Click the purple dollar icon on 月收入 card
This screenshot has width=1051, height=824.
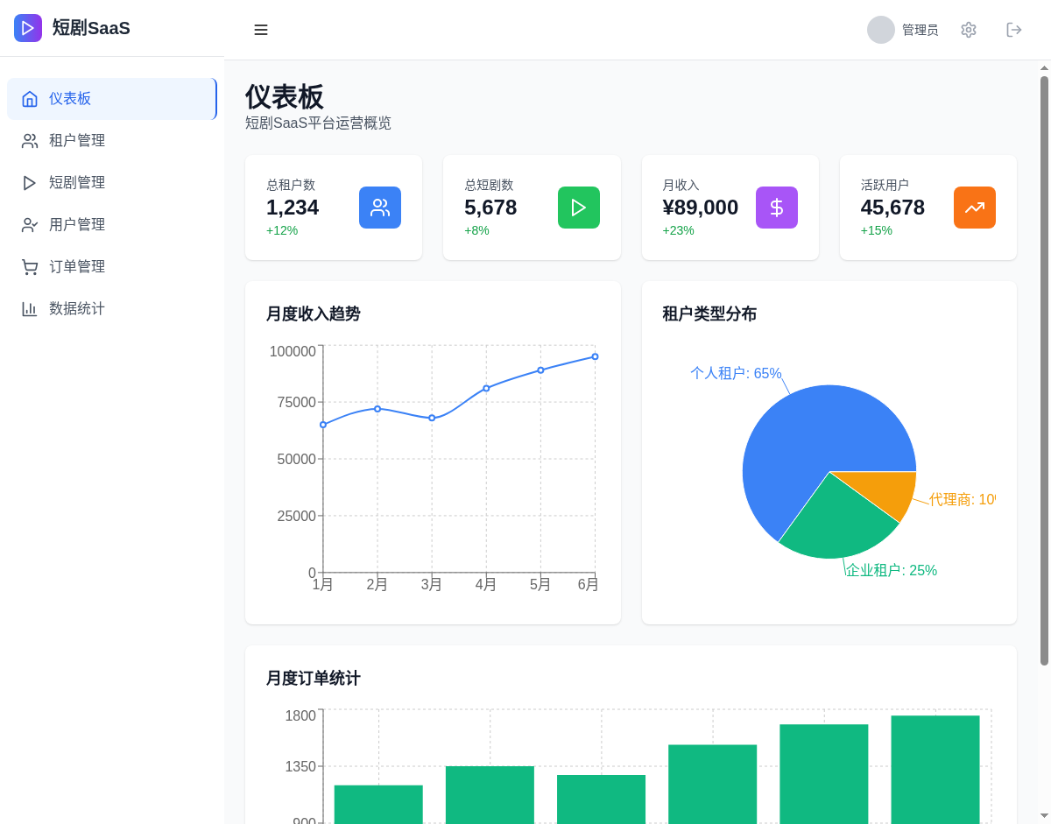776,208
